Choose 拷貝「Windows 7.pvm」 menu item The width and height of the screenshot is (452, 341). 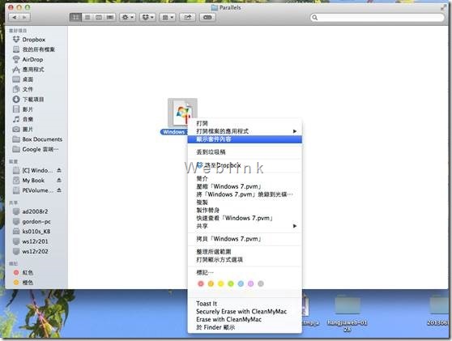(245, 239)
